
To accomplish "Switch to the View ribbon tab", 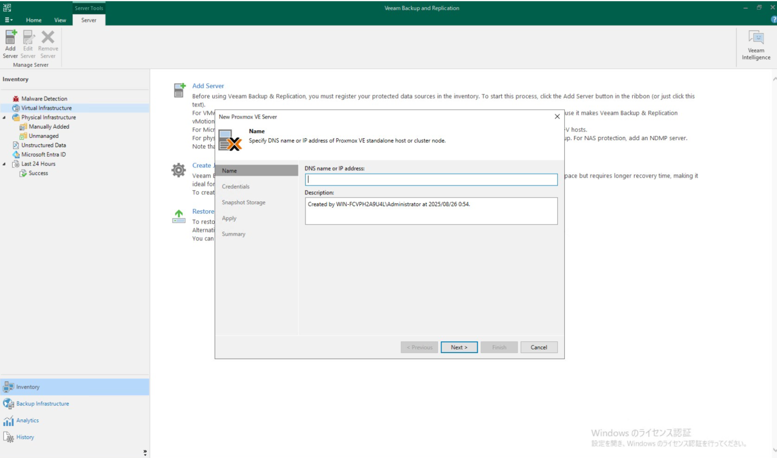I will [60, 20].
